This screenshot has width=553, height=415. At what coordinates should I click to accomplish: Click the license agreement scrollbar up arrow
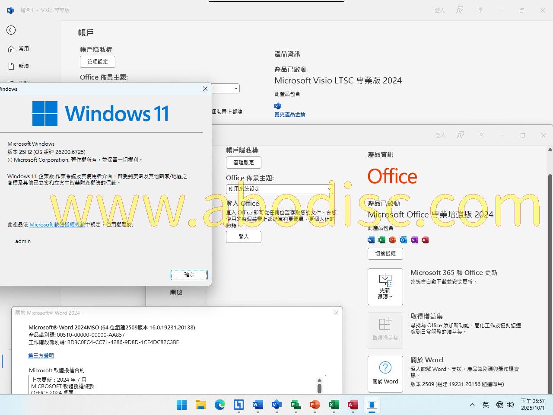coord(319,380)
